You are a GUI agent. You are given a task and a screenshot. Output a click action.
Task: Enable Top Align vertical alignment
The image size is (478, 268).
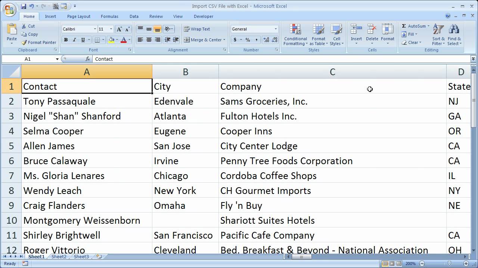[140, 29]
